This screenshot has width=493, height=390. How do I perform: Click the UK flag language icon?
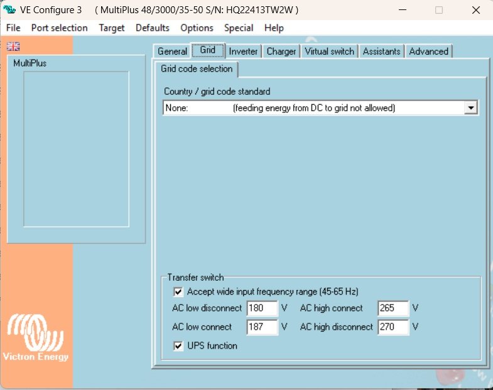13,46
